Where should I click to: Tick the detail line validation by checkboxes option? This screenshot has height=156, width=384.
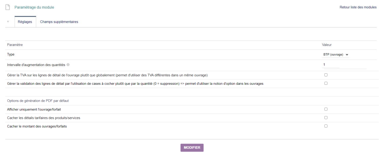326,83
